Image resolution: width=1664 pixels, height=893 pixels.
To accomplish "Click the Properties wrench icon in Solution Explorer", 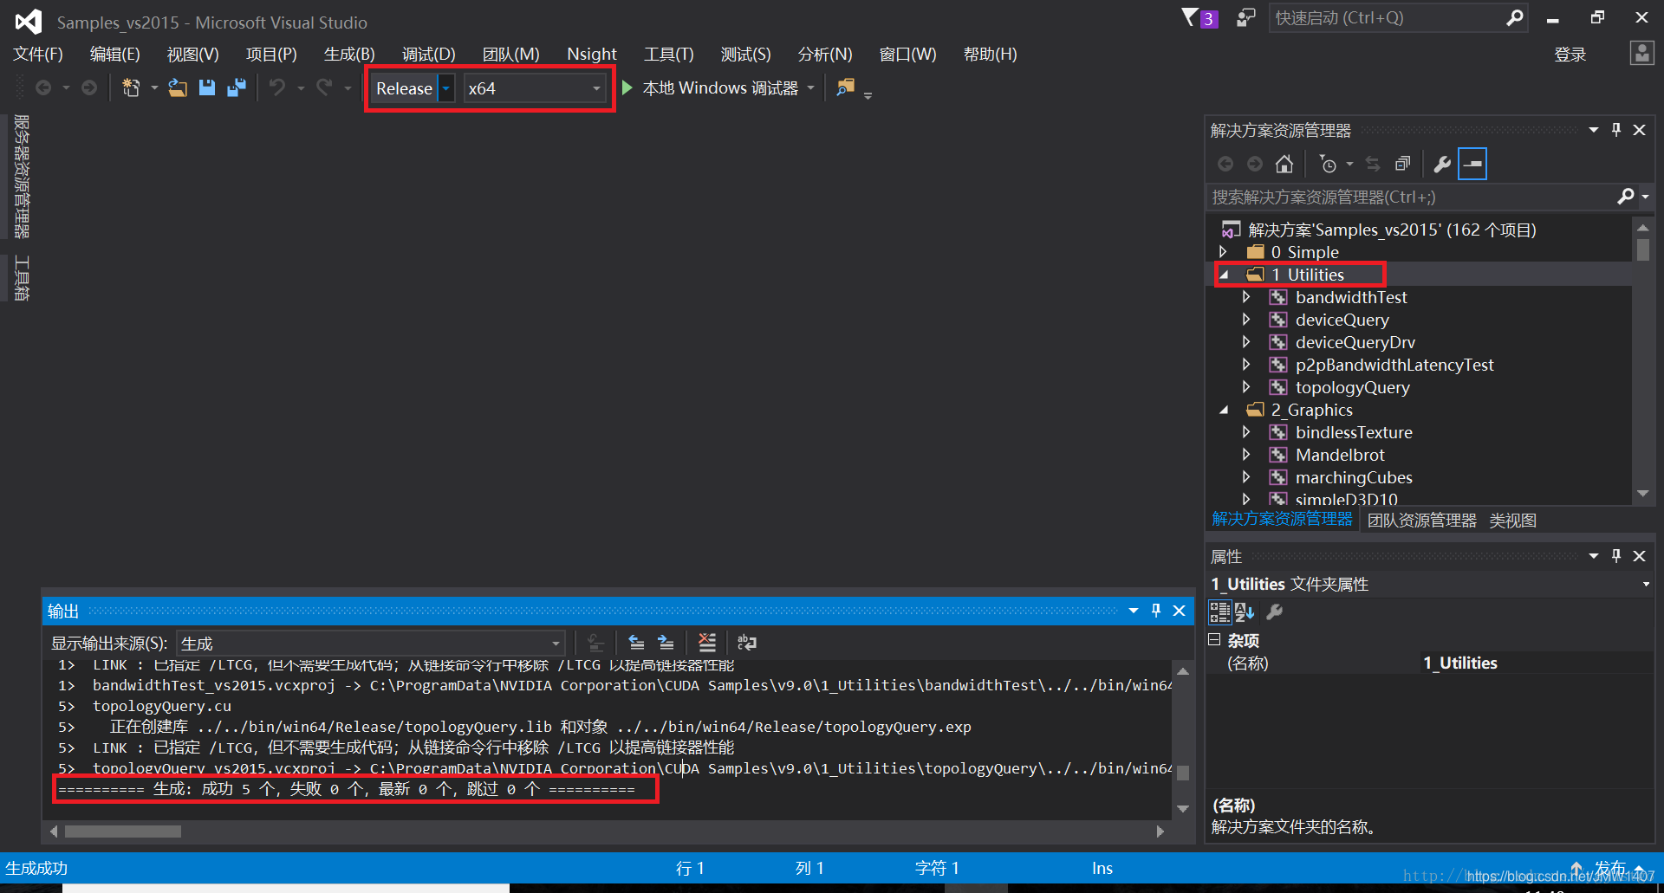I will (1443, 164).
